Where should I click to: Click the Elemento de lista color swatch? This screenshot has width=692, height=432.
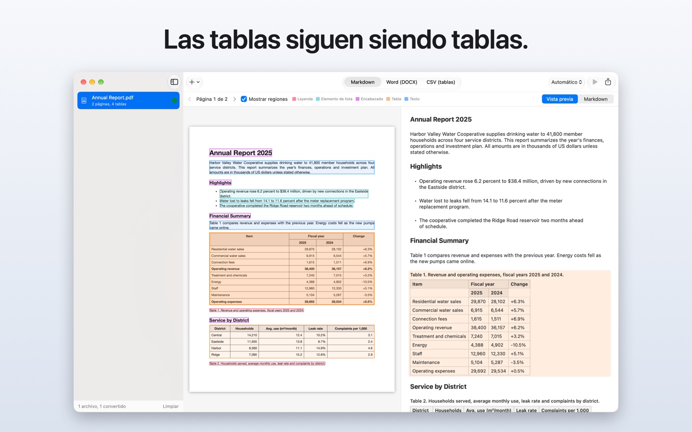(318, 99)
